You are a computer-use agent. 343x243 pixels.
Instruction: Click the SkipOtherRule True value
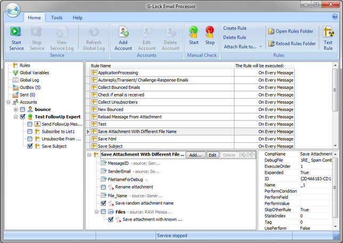[316, 210]
